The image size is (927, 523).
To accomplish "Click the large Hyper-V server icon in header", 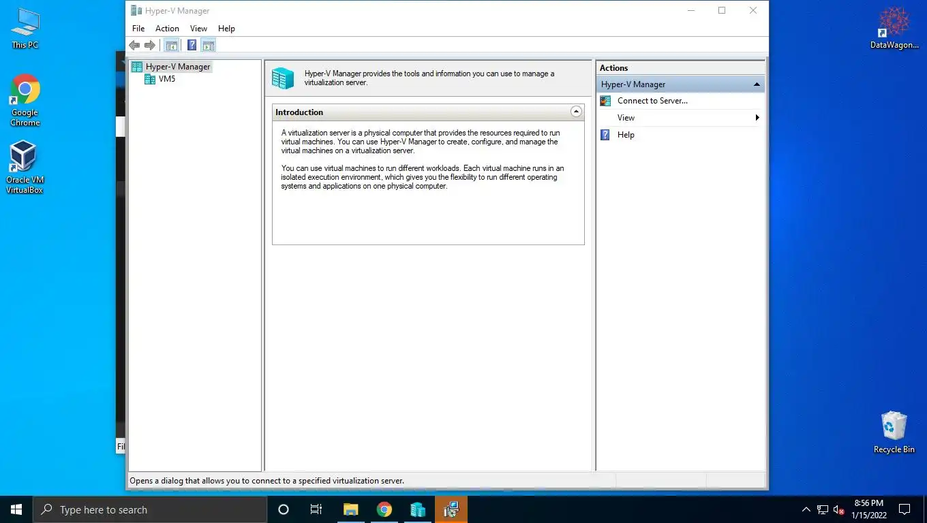I will [x=283, y=78].
